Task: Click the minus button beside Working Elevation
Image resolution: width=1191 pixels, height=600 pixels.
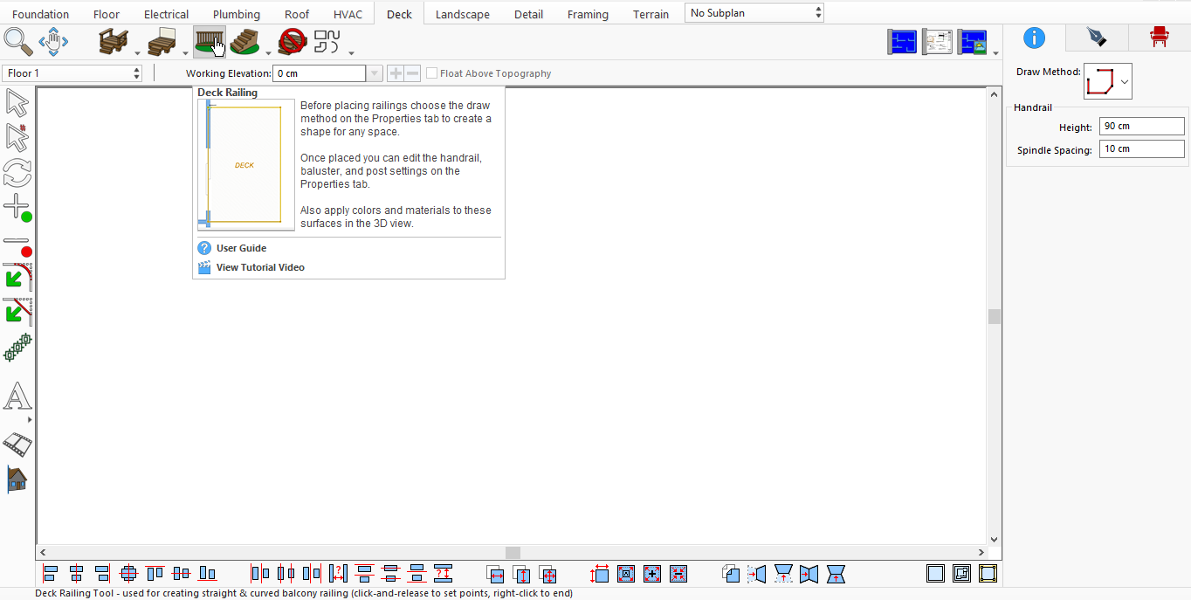Action: point(412,73)
